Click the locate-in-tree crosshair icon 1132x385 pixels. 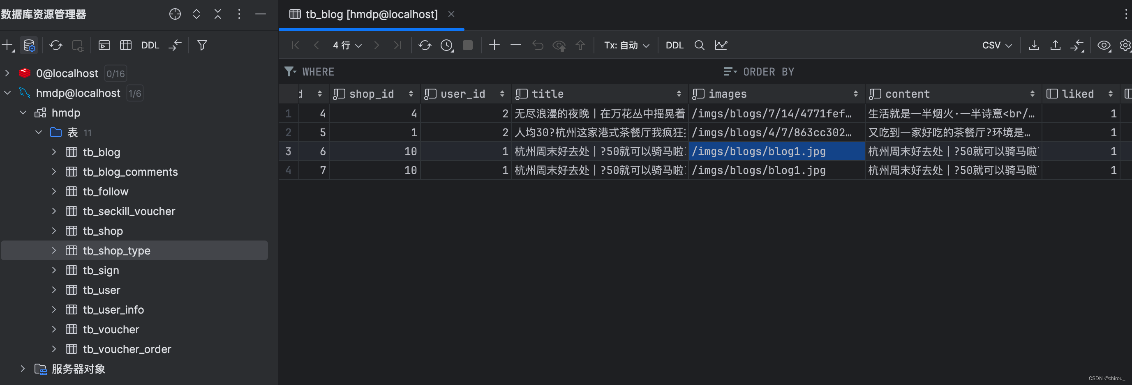click(x=175, y=14)
